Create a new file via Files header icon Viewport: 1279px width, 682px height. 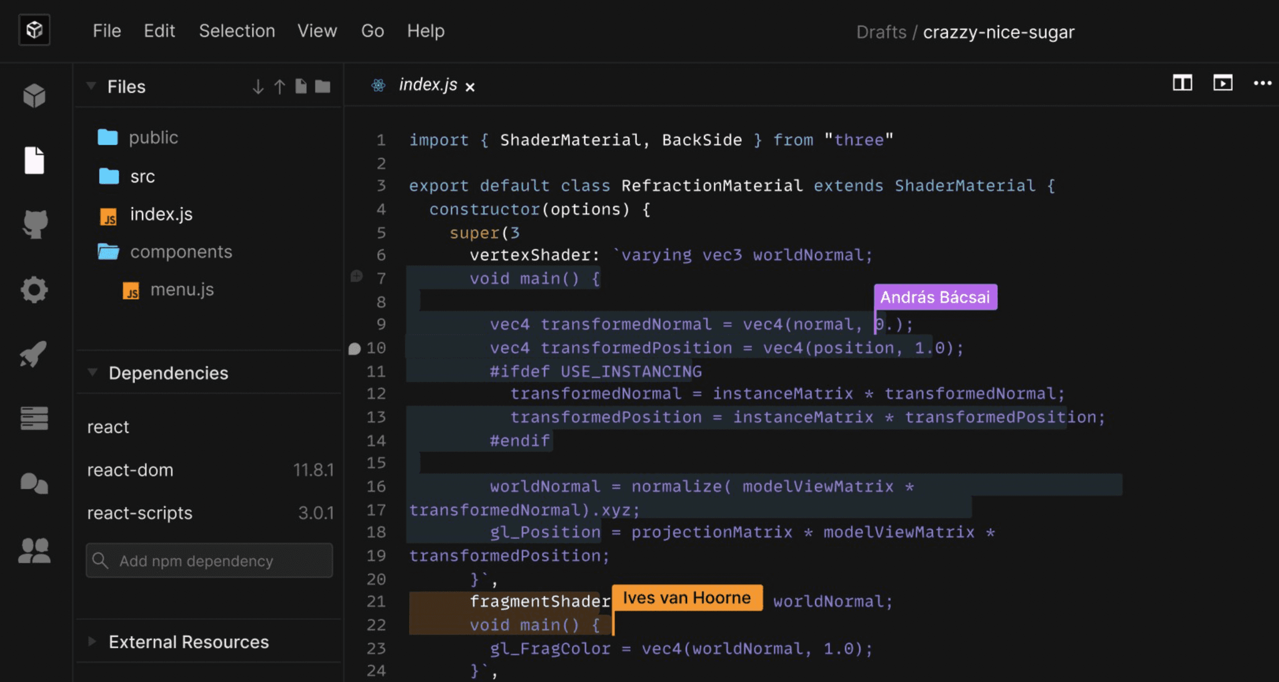tap(301, 86)
